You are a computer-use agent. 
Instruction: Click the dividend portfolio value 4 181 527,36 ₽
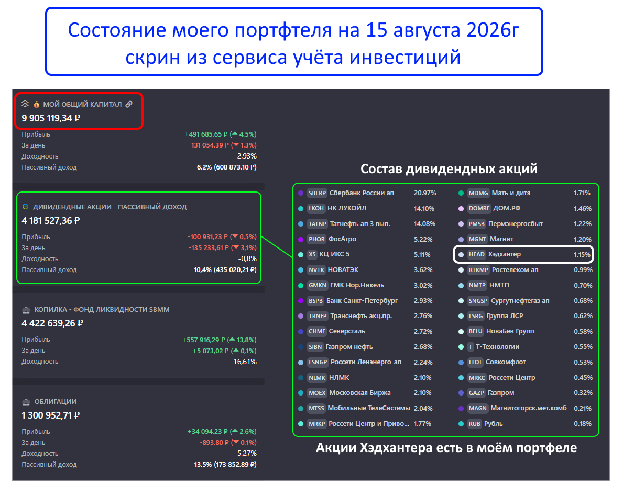tap(51, 221)
